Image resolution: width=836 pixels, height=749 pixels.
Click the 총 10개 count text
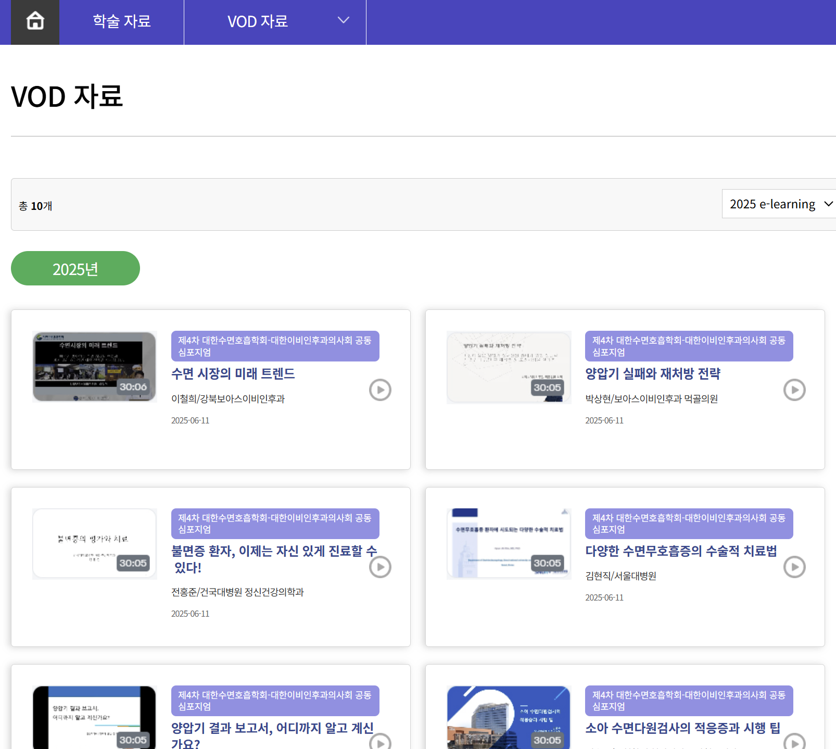[x=35, y=206]
